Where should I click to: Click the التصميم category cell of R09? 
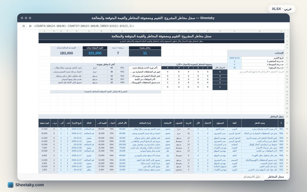point(234,160)
